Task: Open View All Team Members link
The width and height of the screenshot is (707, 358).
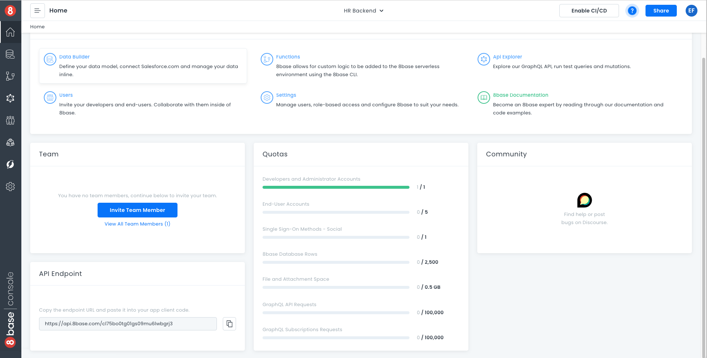Action: pos(137,224)
